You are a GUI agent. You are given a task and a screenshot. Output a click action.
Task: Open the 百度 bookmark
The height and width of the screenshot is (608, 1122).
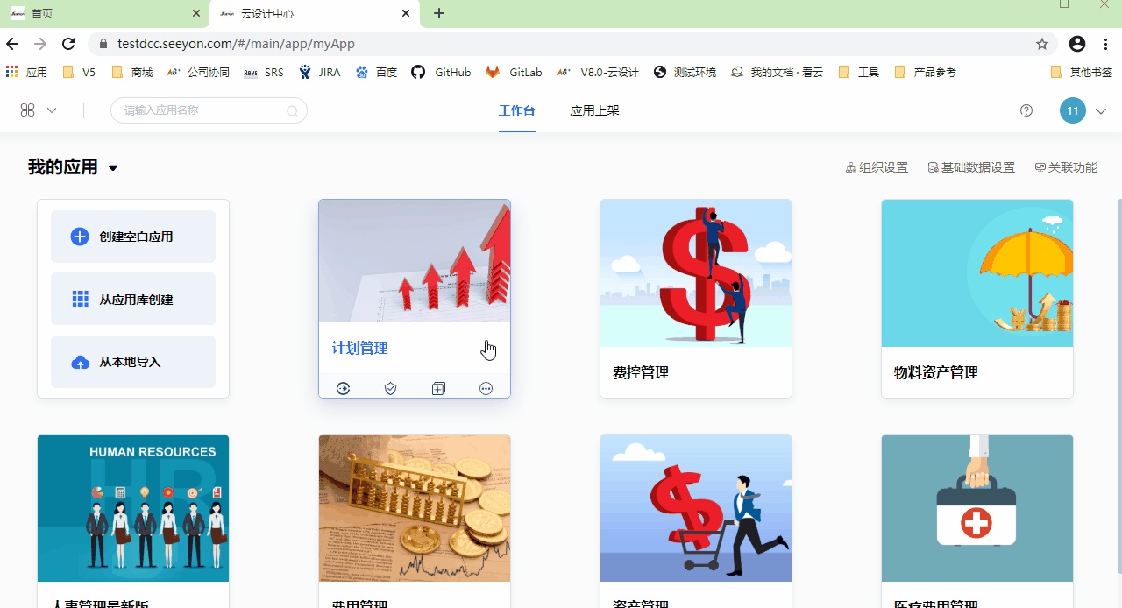tap(376, 72)
